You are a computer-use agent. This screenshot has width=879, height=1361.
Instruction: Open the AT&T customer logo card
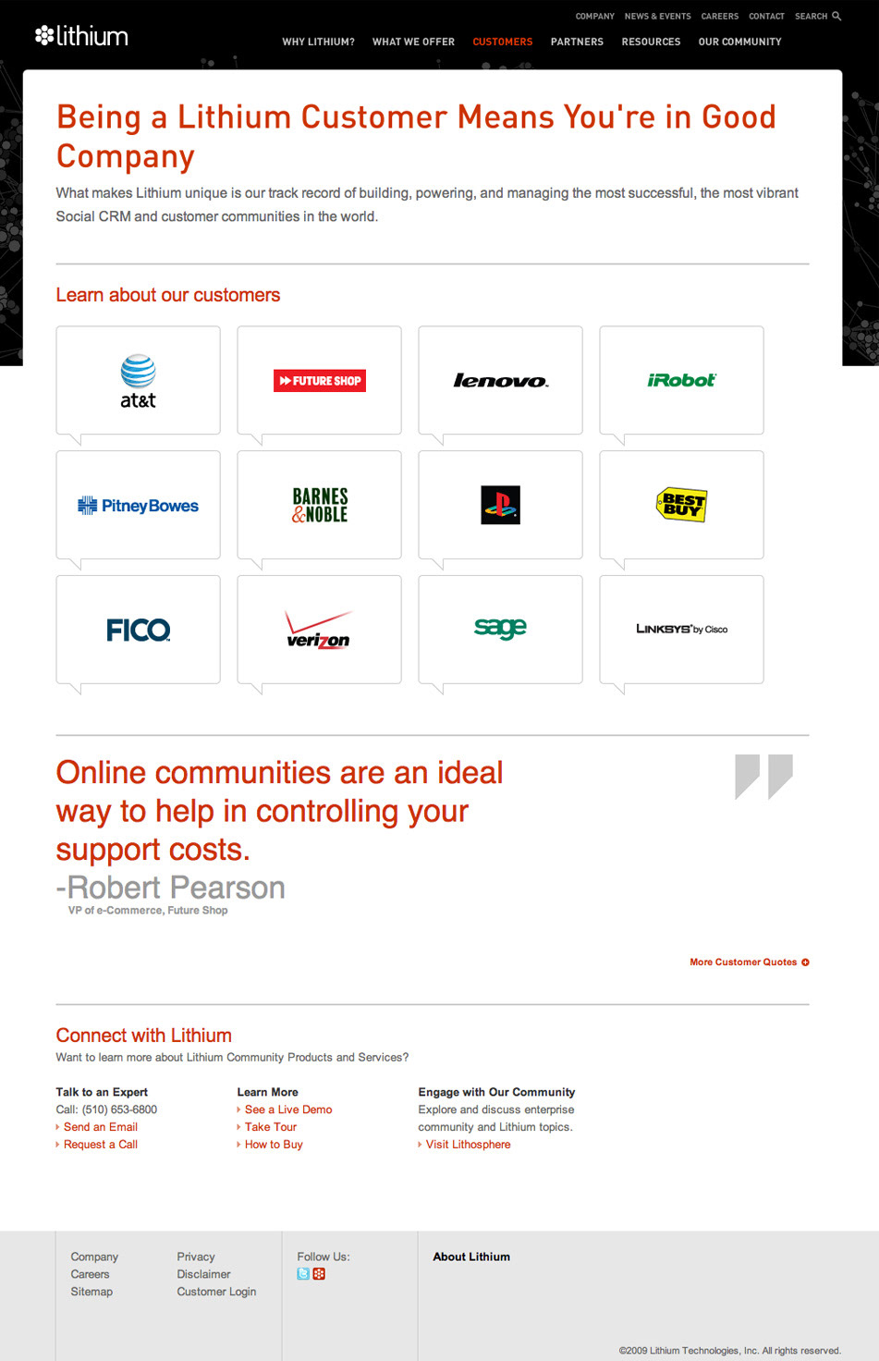139,380
